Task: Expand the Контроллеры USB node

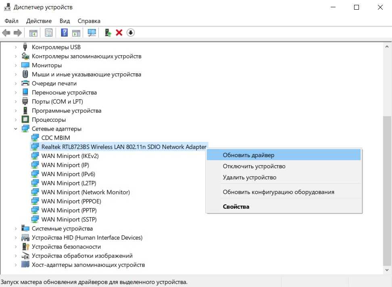Action: tap(16, 47)
